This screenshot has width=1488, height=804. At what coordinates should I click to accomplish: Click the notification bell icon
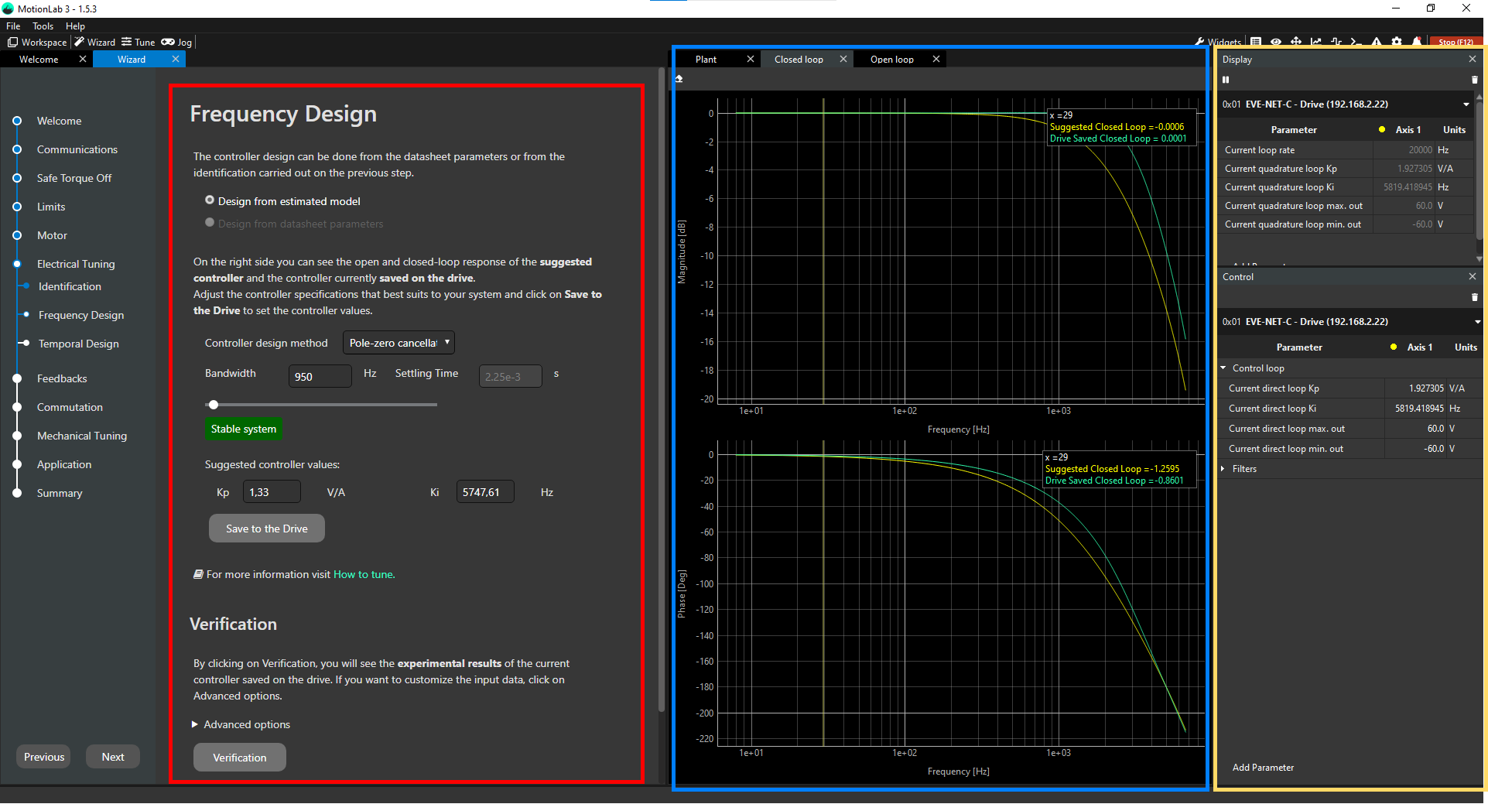click(x=1417, y=42)
